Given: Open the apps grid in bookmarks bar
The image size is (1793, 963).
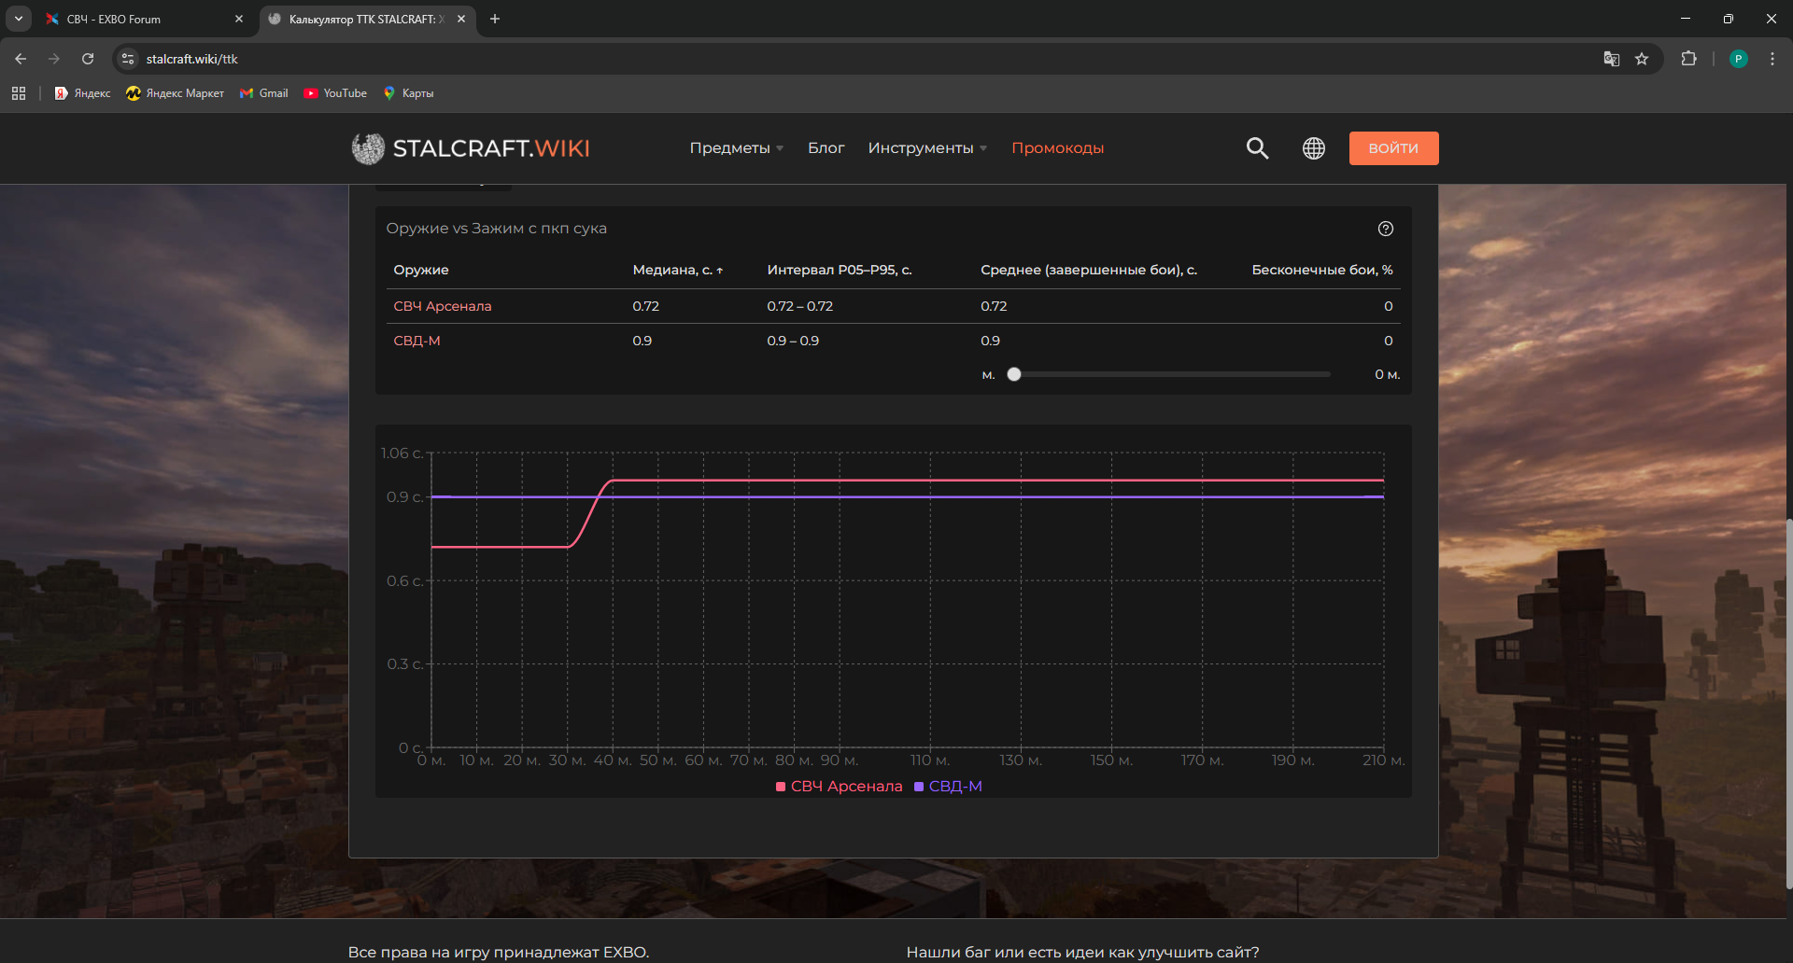Looking at the screenshot, I should 19,93.
